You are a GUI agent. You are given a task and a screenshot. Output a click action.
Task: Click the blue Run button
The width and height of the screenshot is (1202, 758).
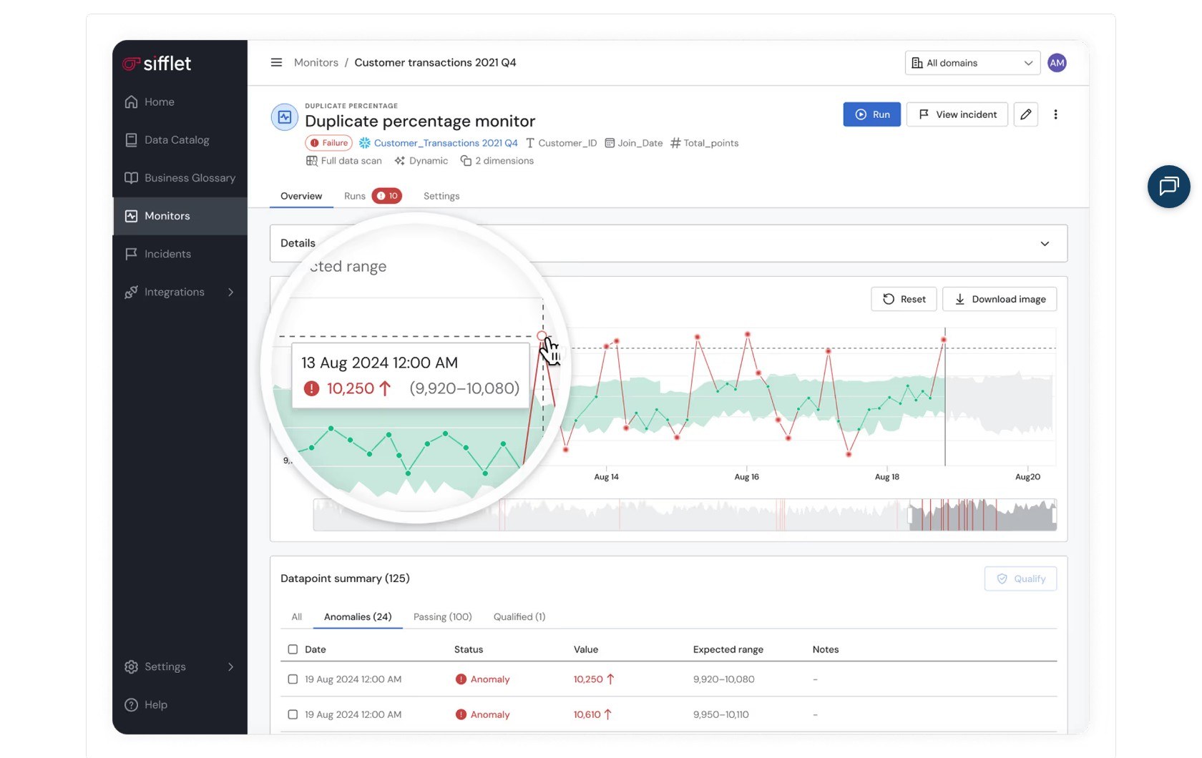[871, 114]
